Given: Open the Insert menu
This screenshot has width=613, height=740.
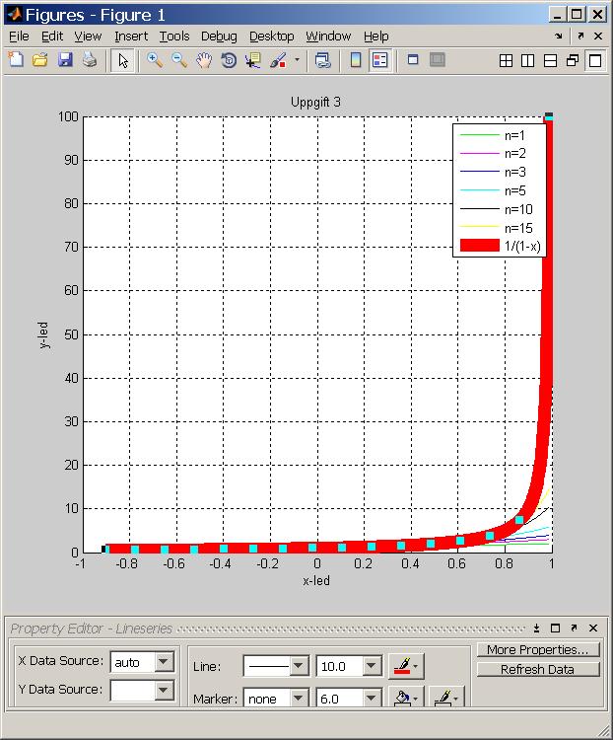Looking at the screenshot, I should (x=131, y=36).
